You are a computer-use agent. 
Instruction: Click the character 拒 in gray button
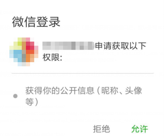click(x=97, y=129)
